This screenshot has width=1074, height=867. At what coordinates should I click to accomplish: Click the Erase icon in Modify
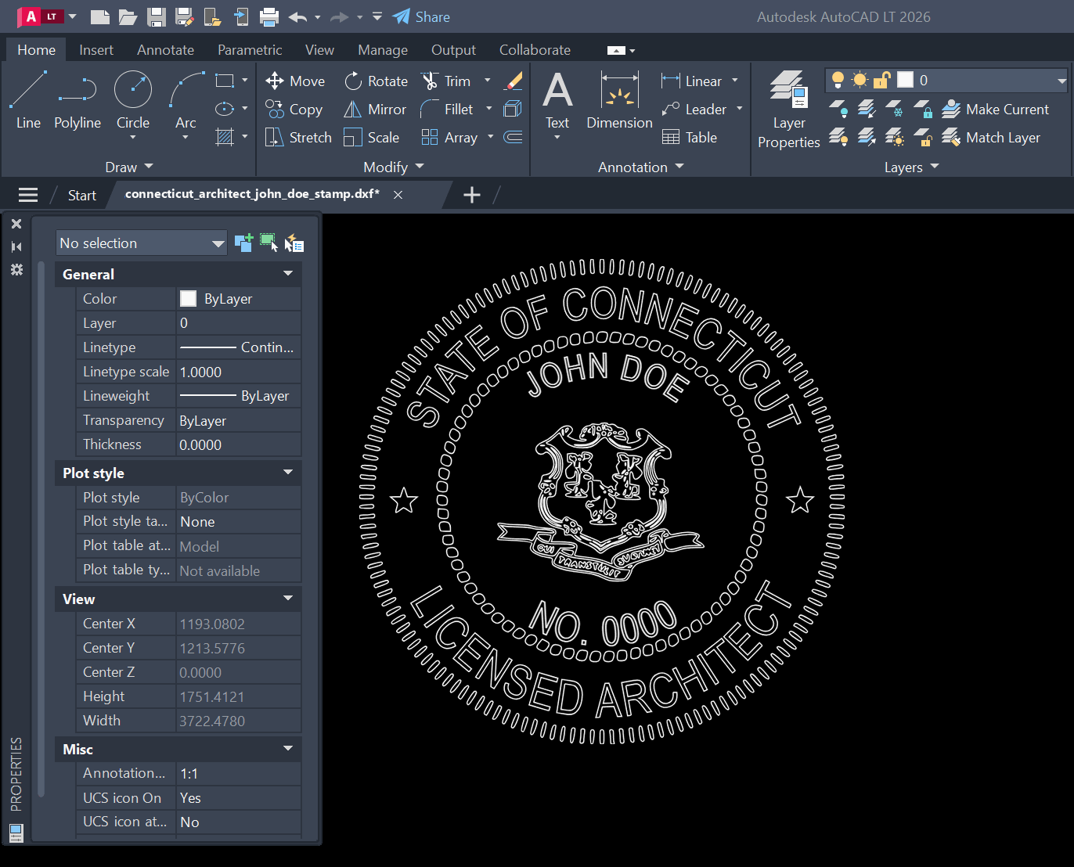point(514,81)
